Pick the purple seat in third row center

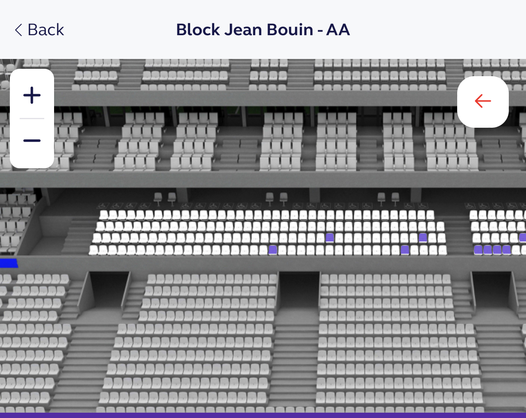click(330, 237)
